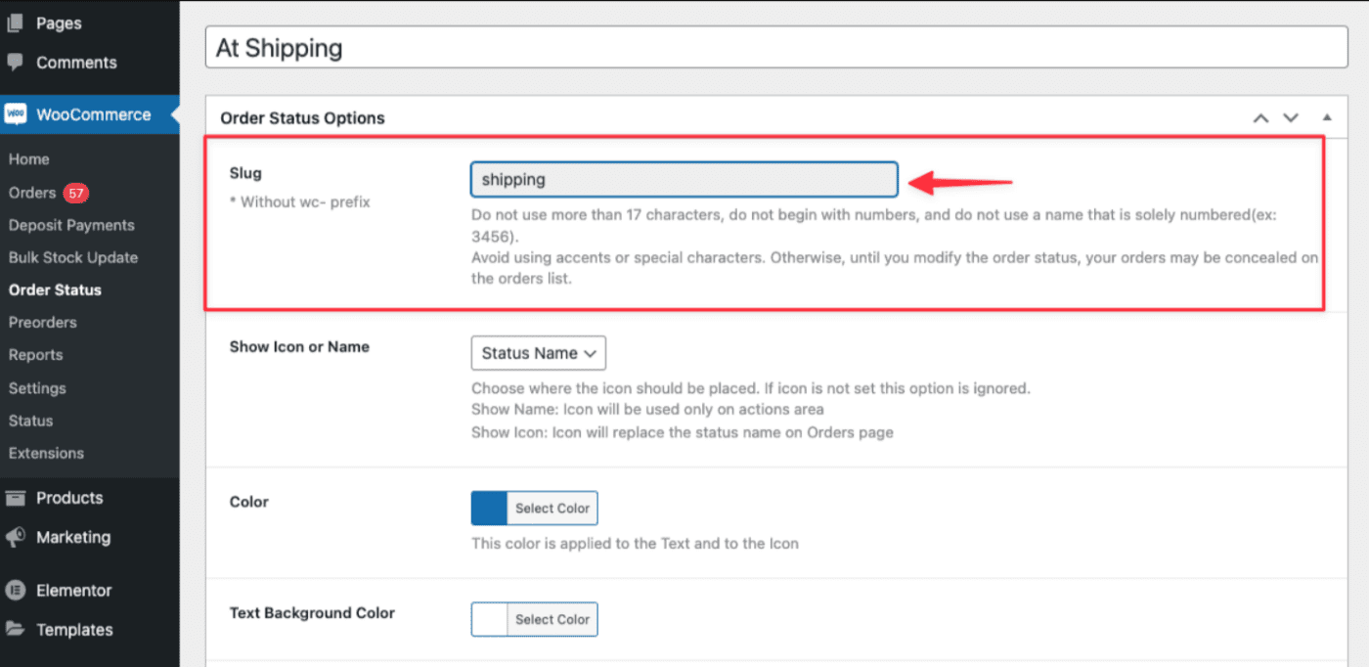This screenshot has height=667, width=1369.
Task: Click the Elementor sidebar icon
Action: [x=15, y=590]
